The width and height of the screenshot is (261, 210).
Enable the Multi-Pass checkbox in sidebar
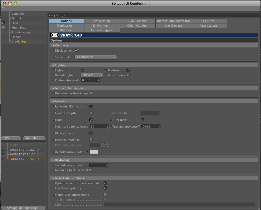pyautogui.click(x=3, y=27)
